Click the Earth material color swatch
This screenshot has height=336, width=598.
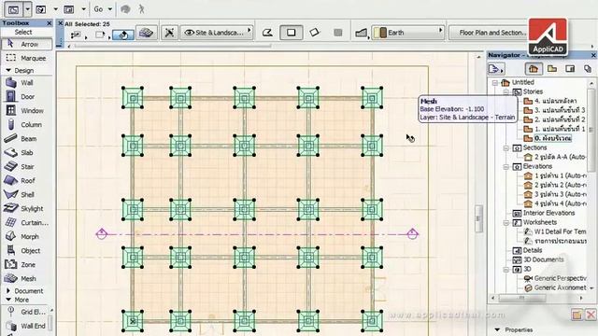click(x=380, y=33)
